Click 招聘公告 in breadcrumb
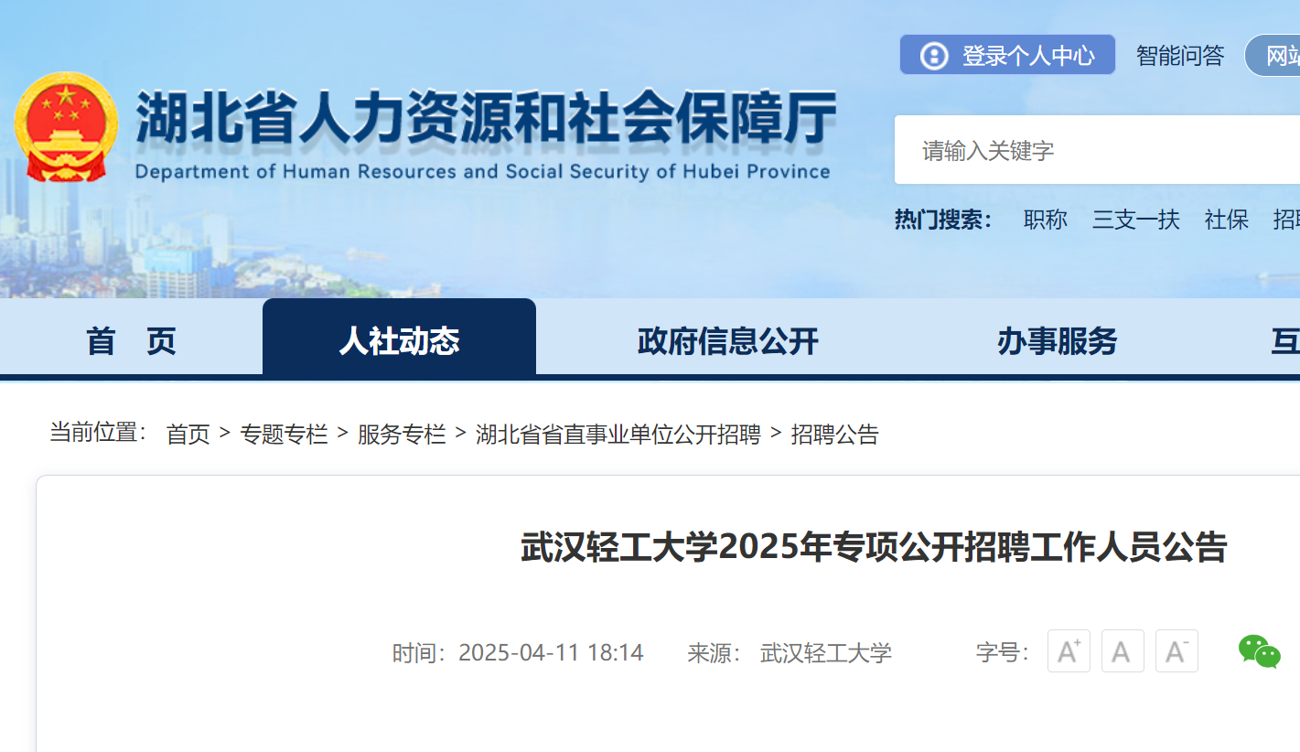Viewport: 1300px width, 752px height. 834,434
